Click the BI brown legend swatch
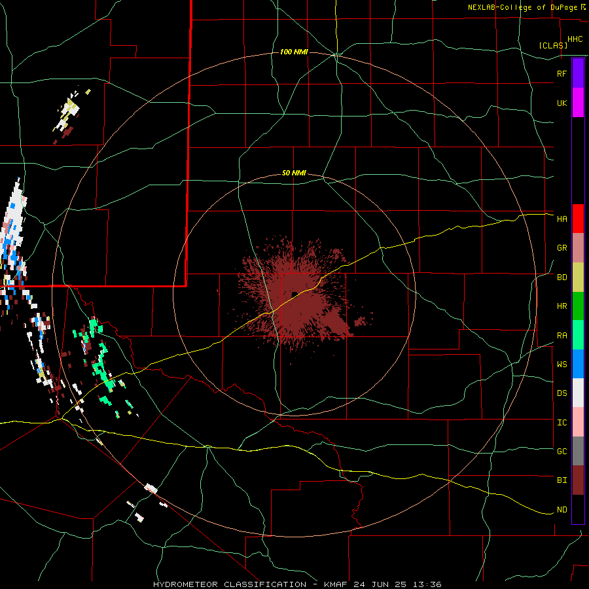The image size is (589, 589). pyautogui.click(x=578, y=480)
